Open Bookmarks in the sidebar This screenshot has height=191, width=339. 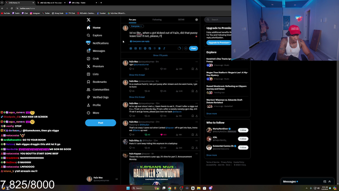[96, 82]
